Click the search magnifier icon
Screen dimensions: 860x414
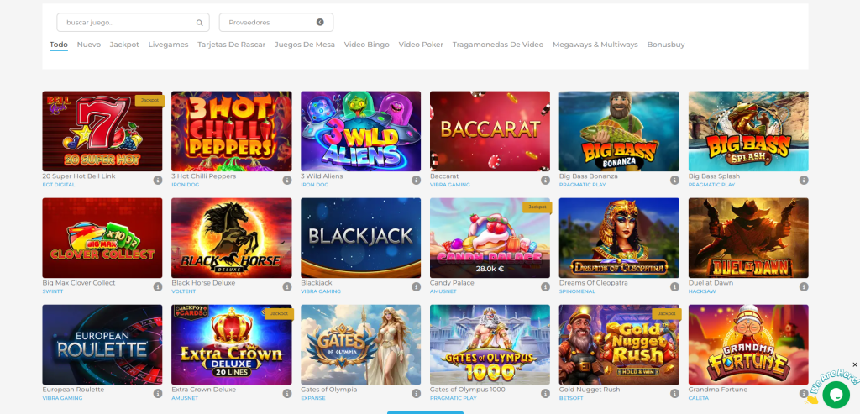199,23
